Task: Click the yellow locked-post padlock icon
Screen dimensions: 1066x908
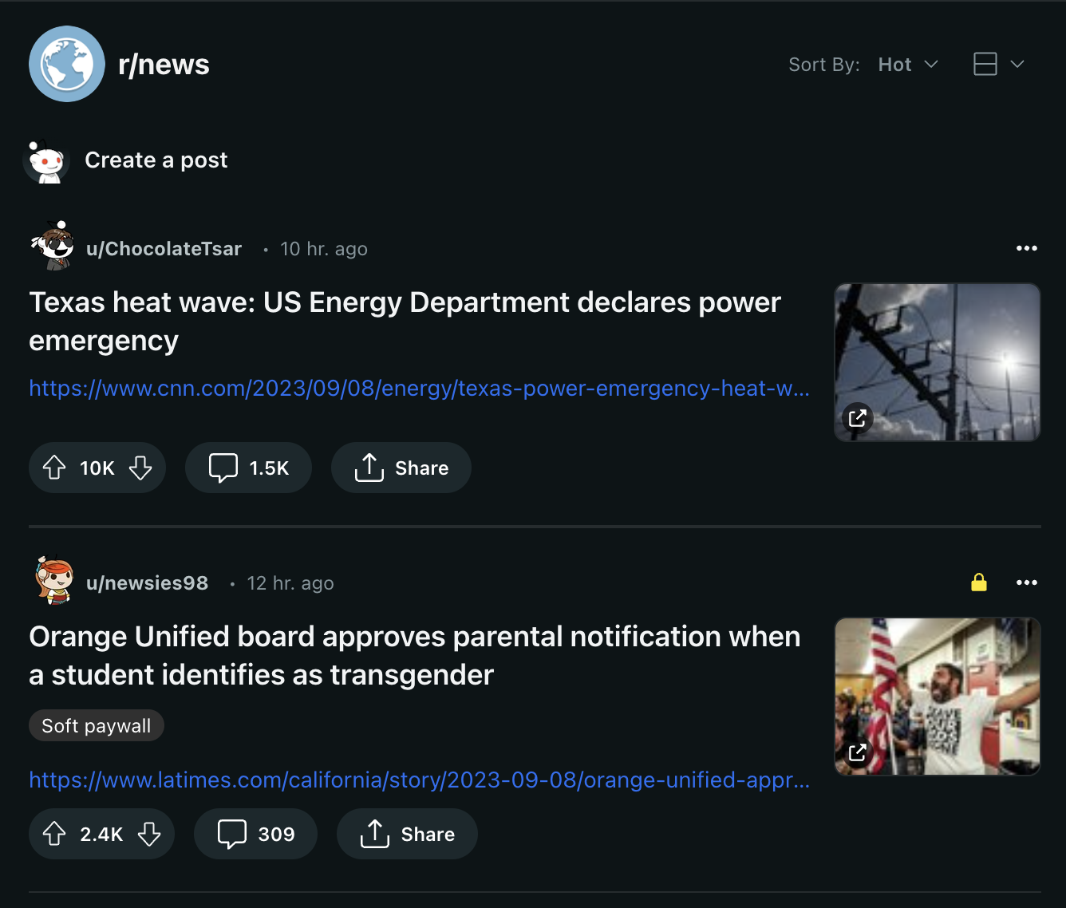Action: (x=979, y=582)
